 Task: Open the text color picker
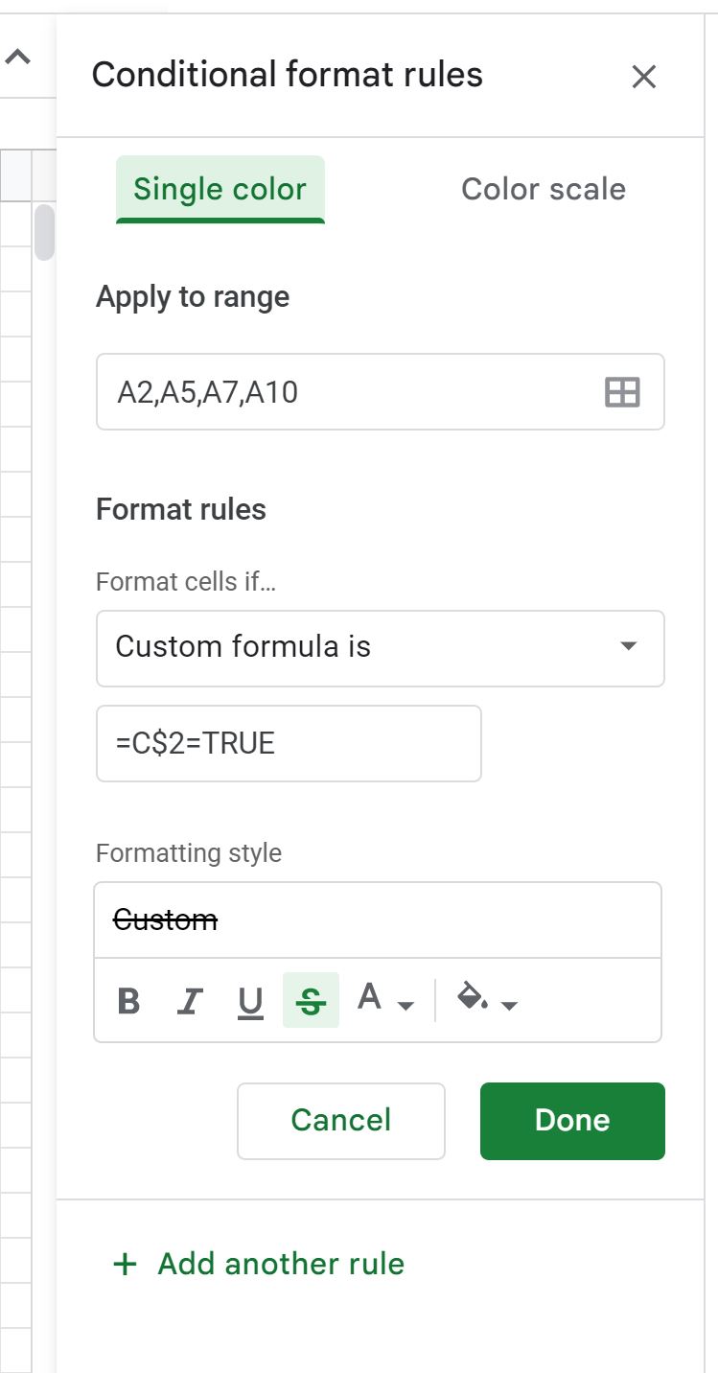pyautogui.click(x=385, y=1000)
